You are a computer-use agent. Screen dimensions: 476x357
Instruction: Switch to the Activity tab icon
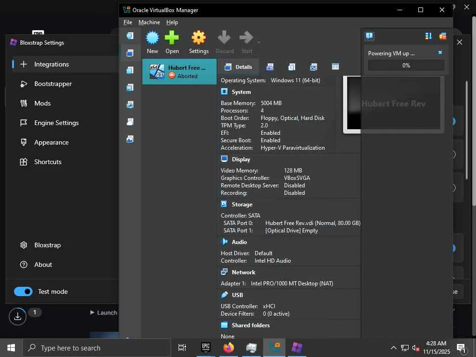click(x=314, y=67)
